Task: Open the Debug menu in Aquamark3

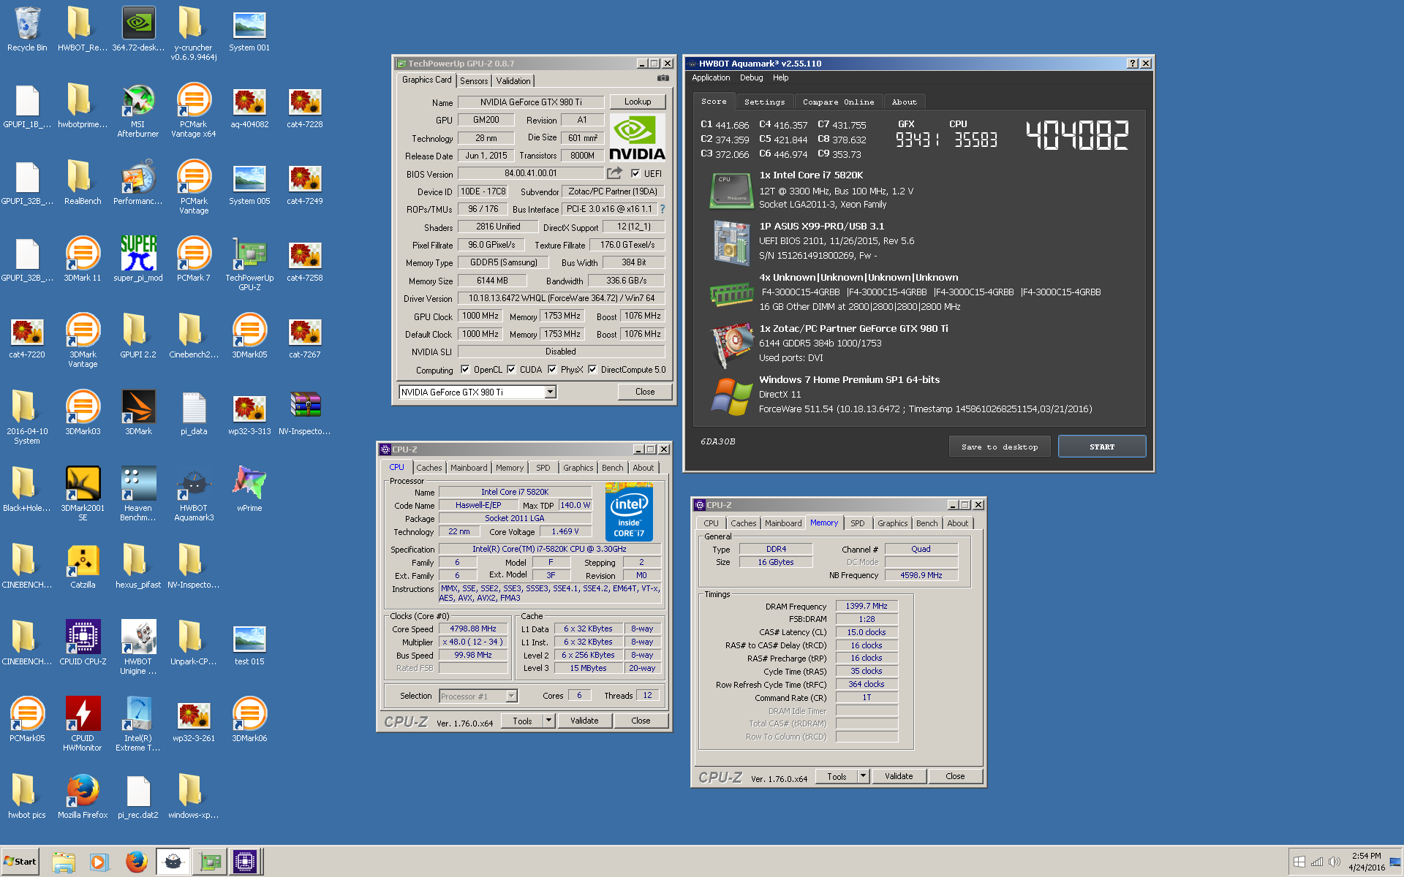Action: 751,77
